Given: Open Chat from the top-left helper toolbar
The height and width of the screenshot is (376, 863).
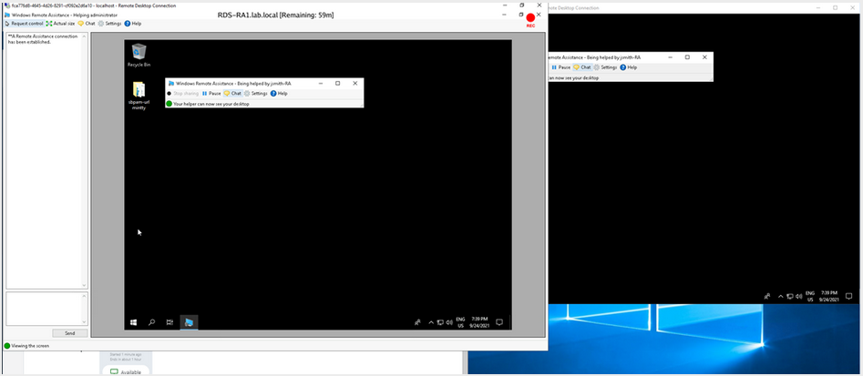Looking at the screenshot, I should pos(87,24).
